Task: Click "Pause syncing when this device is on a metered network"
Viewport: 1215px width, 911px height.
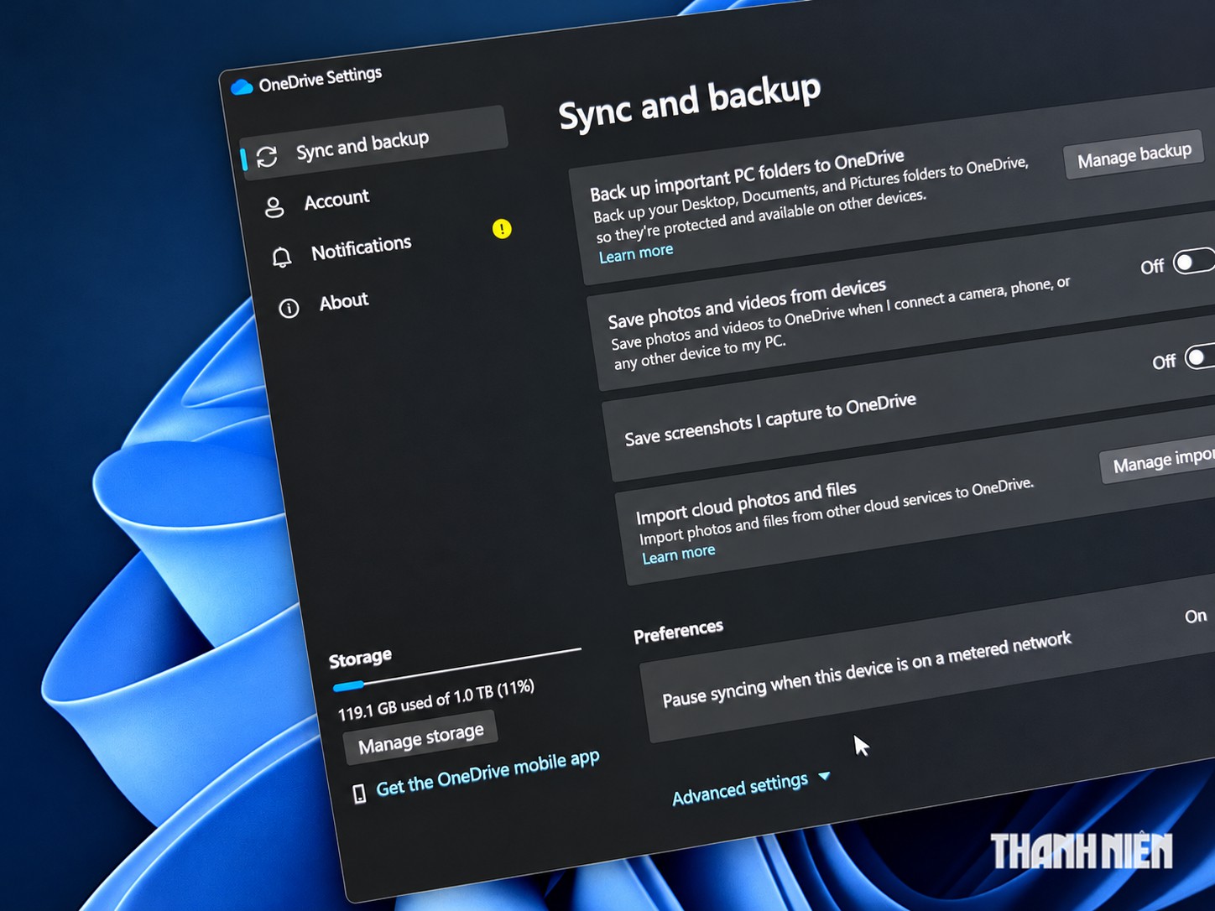Action: point(867,669)
